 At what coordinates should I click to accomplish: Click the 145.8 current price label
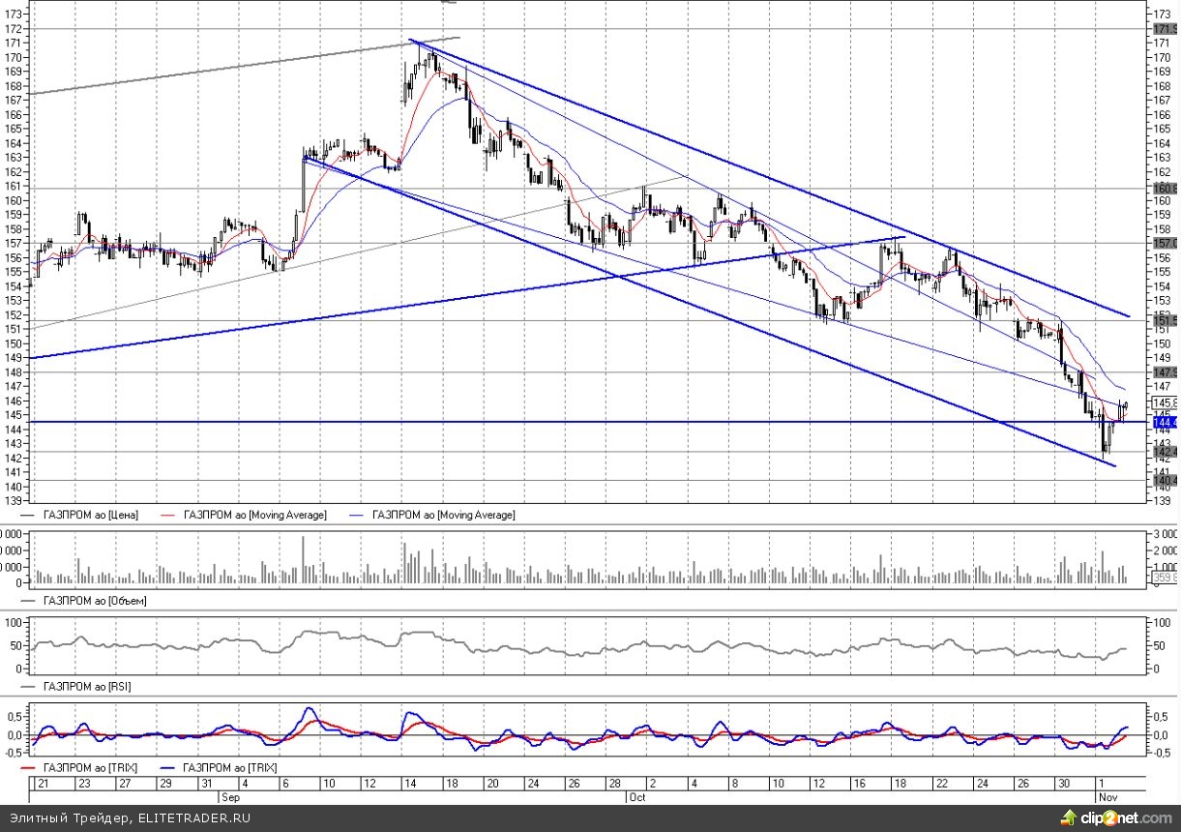point(1165,402)
